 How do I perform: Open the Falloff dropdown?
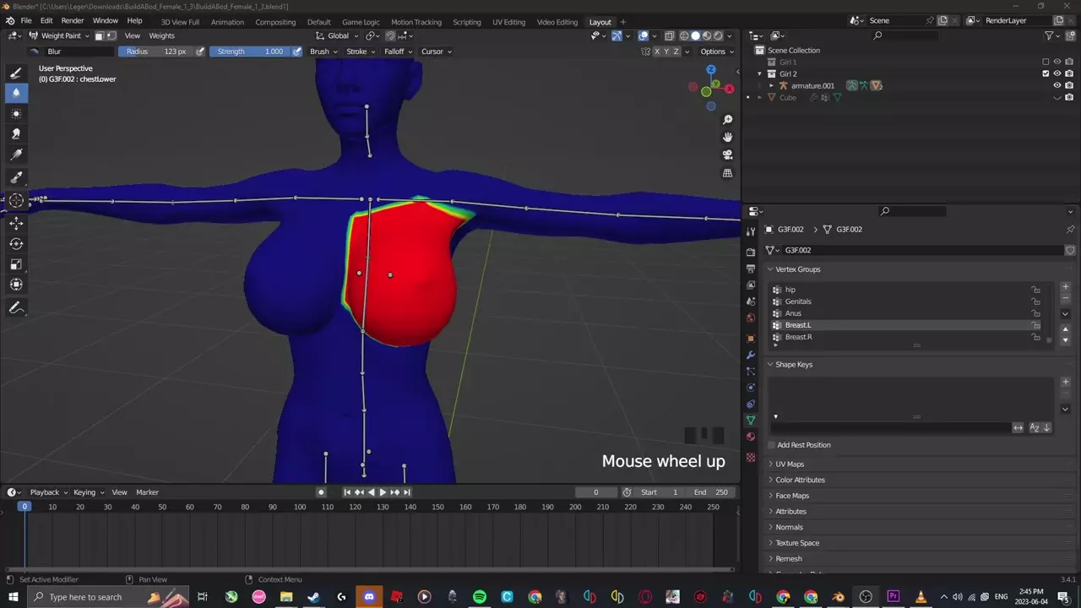[x=397, y=52]
